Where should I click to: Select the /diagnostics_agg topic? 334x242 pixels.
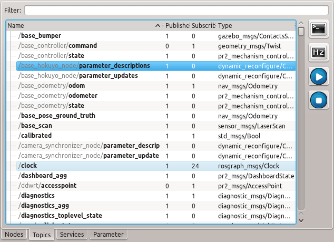[156, 206]
